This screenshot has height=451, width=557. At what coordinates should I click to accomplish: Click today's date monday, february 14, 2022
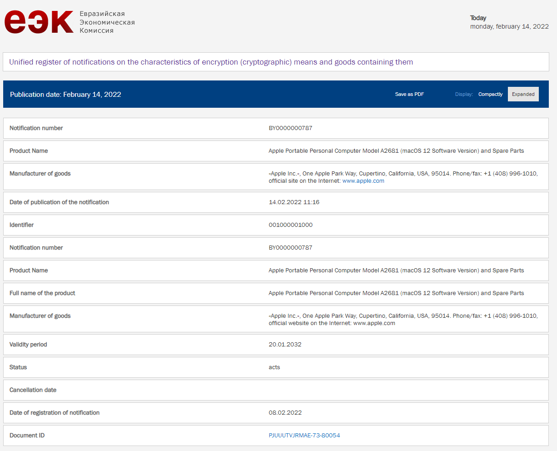click(509, 26)
